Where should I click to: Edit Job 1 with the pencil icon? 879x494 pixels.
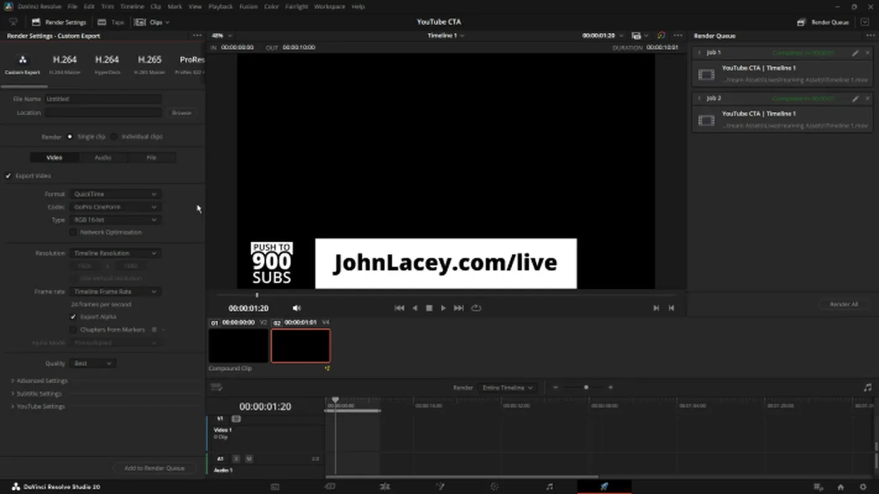coord(856,53)
